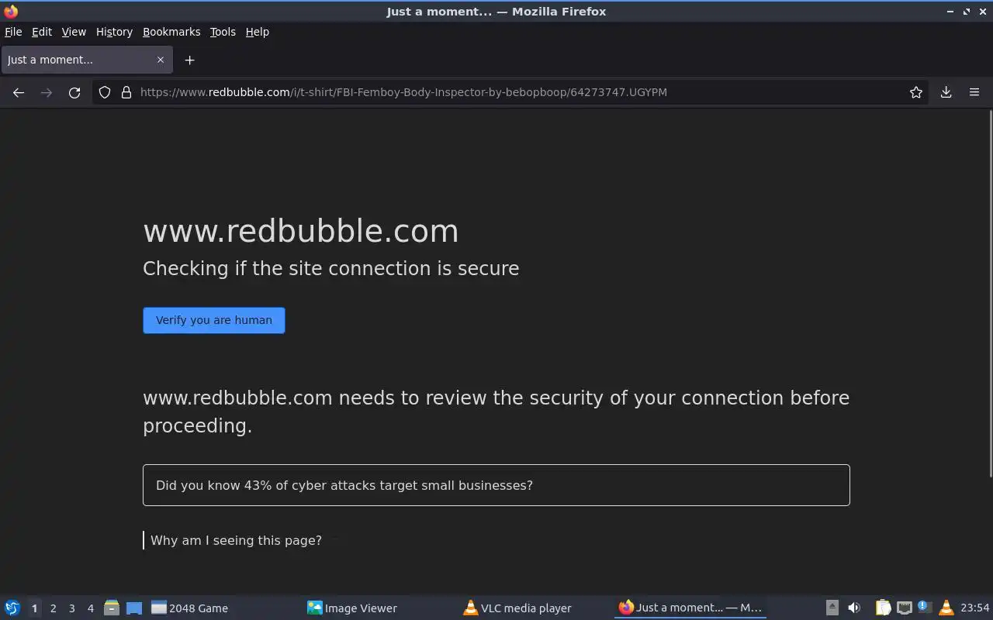Open the clipboard manager tray icon

point(883,608)
